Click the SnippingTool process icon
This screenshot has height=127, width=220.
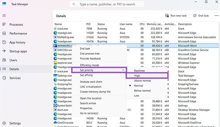point(55,84)
